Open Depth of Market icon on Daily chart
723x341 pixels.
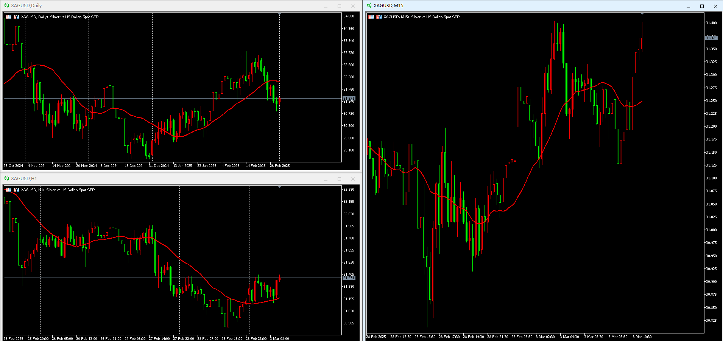pos(16,17)
